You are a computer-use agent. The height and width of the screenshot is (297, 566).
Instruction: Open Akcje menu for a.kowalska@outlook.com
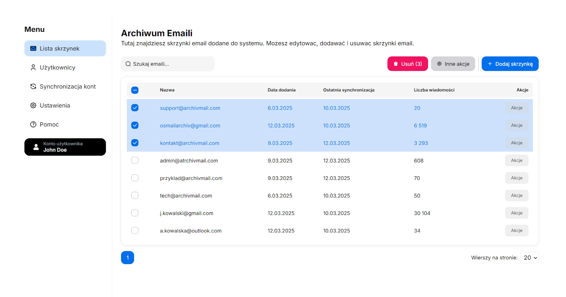[x=516, y=231]
